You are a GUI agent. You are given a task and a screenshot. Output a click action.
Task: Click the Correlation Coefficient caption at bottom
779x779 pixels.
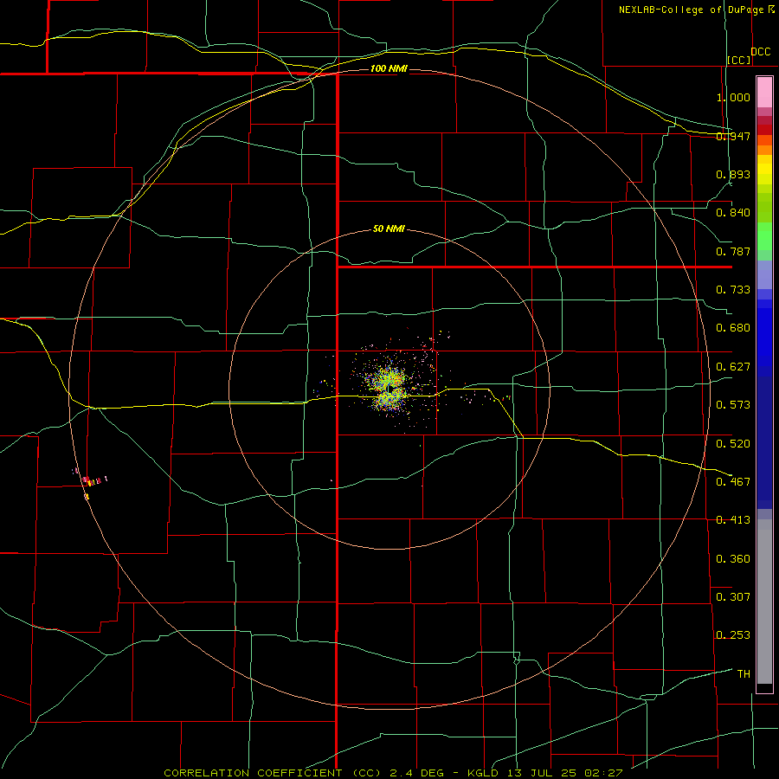click(x=393, y=773)
